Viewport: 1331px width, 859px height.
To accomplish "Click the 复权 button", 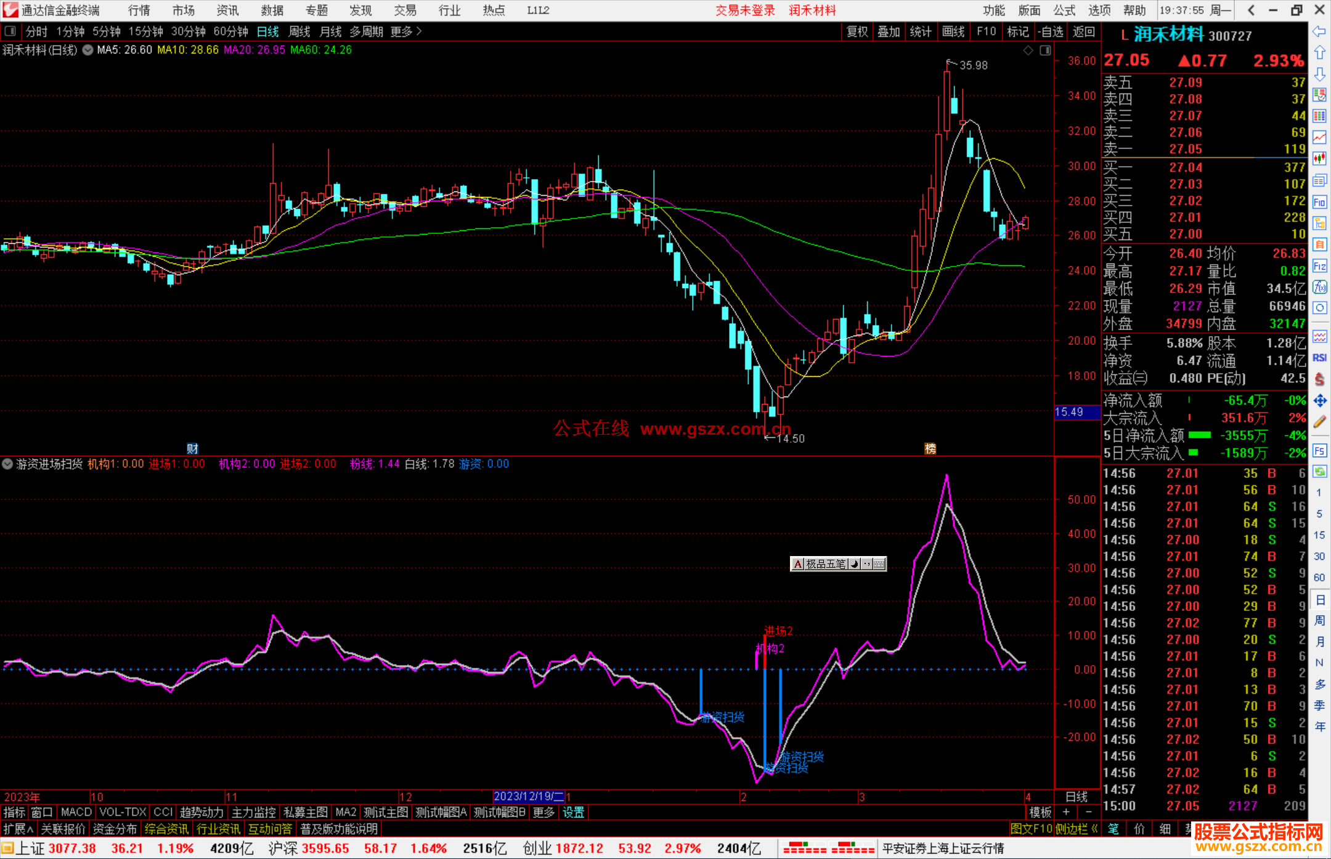I will coord(857,31).
